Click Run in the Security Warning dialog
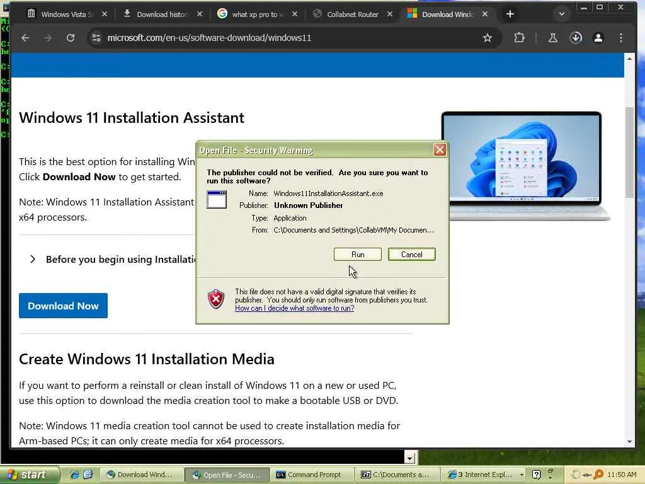 pos(358,255)
